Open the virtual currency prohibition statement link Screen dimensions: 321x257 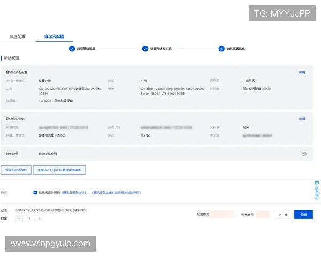(116, 192)
